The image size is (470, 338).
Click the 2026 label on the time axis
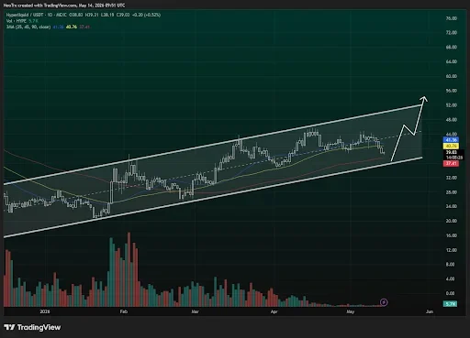click(x=45, y=311)
